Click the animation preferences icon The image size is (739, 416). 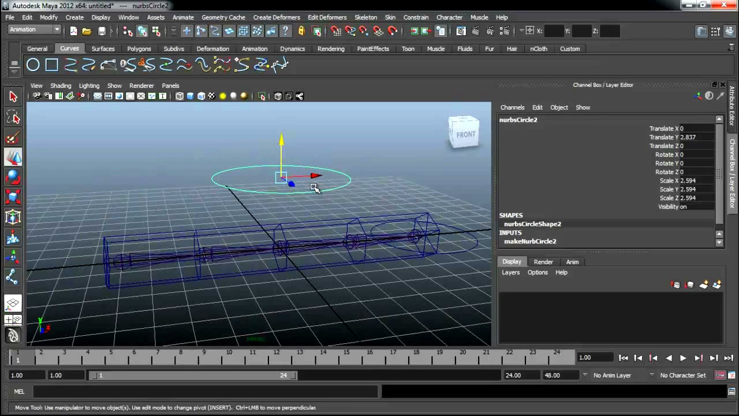pos(731,376)
